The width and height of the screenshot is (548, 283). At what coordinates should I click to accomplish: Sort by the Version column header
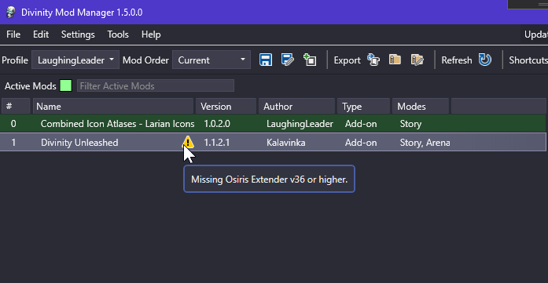coord(226,107)
